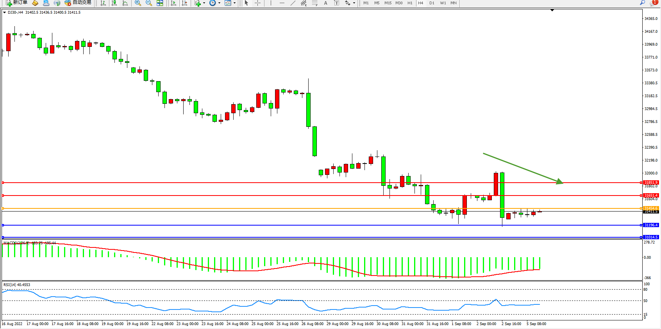
Task: Click the chart shift triangle marker
Action: [x=552, y=10]
